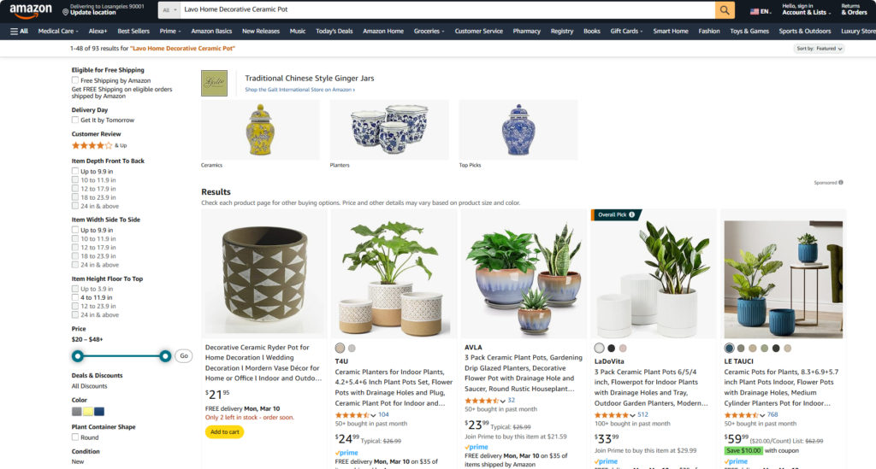The image size is (876, 469).
Task: Click the Sponsored info icon
Action: pos(841,182)
